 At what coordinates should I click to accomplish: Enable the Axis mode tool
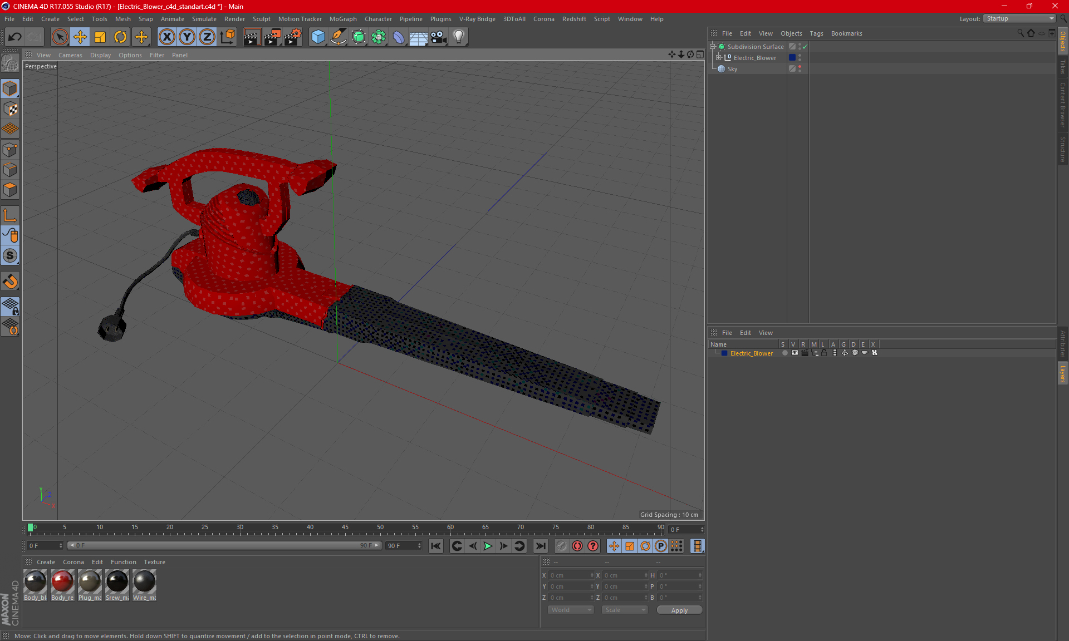point(10,215)
